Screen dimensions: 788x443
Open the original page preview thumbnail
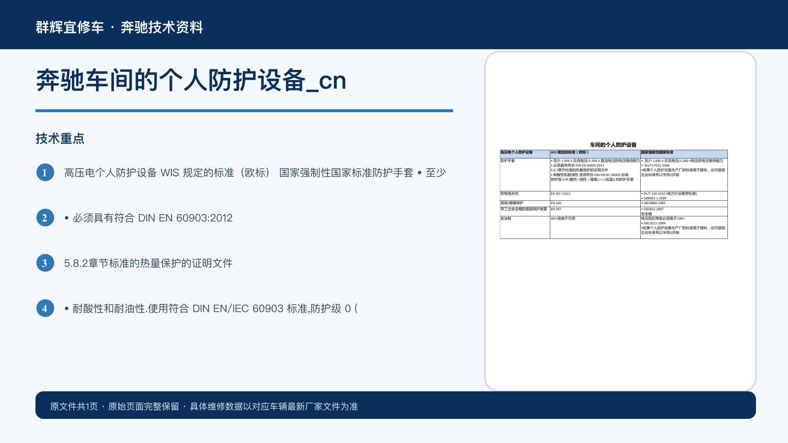pyautogui.click(x=621, y=221)
